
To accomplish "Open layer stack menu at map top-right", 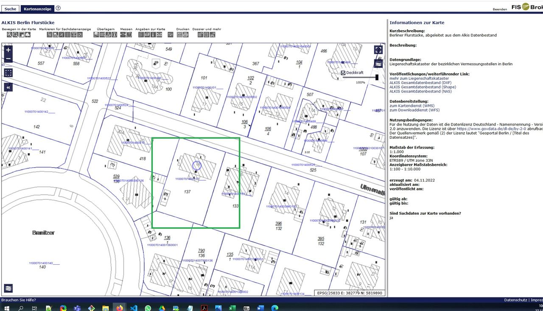I will pos(378,64).
